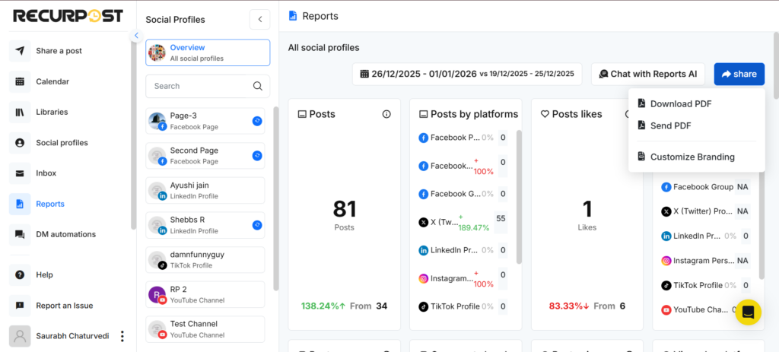The height and width of the screenshot is (352, 779).
Task: Click X (Twitter) Pro... row with NA value
Action: pos(705,211)
